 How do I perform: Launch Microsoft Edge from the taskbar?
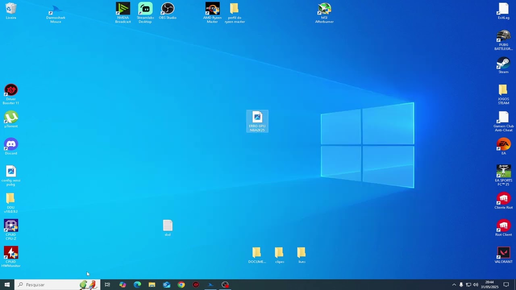click(x=137, y=284)
